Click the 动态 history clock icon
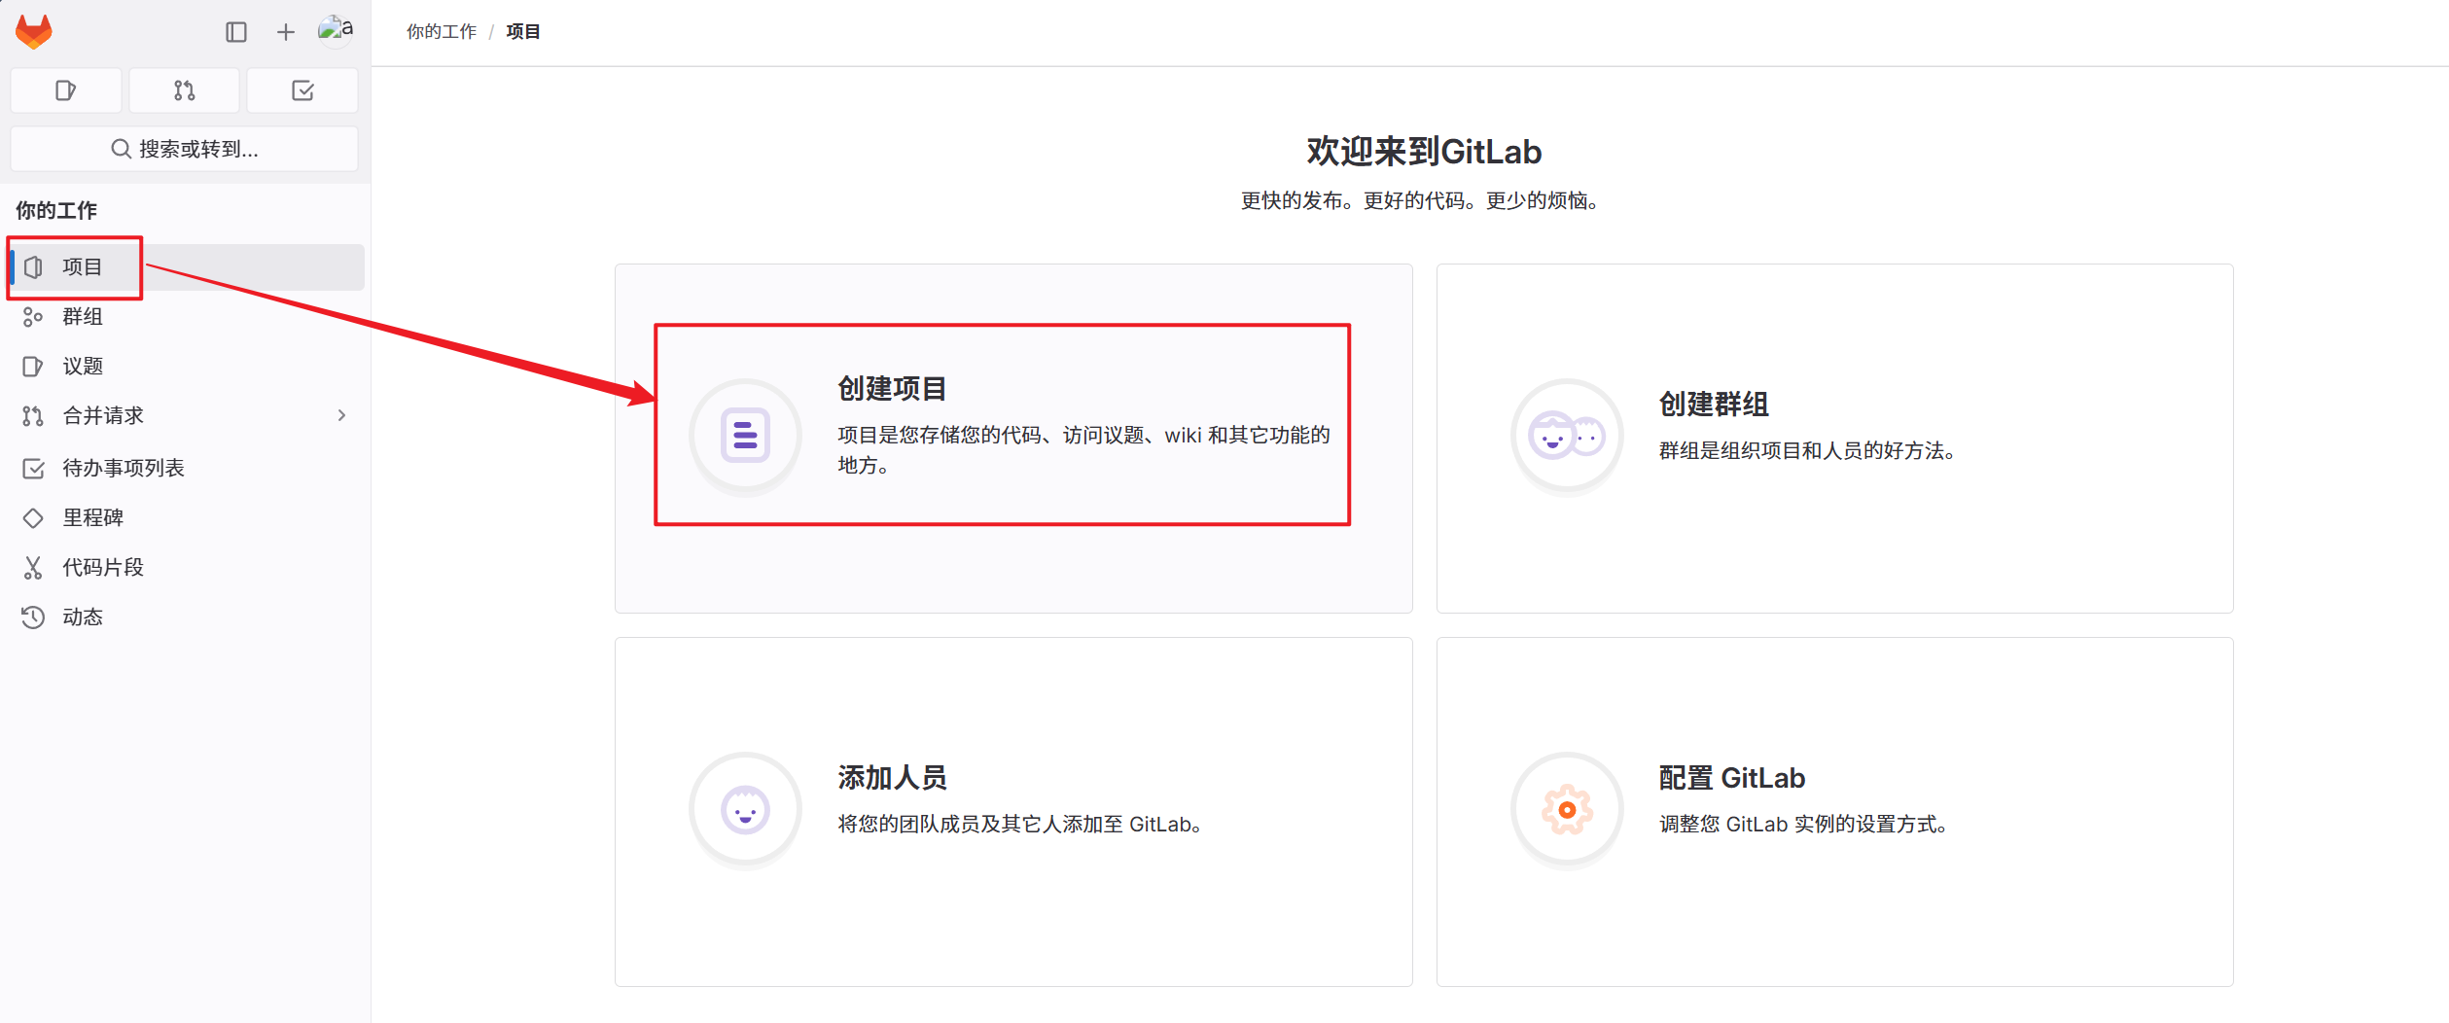Viewport: 2449px width, 1023px height. (x=33, y=617)
